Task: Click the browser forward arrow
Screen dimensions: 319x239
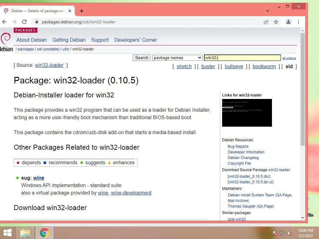Action: click(14, 22)
